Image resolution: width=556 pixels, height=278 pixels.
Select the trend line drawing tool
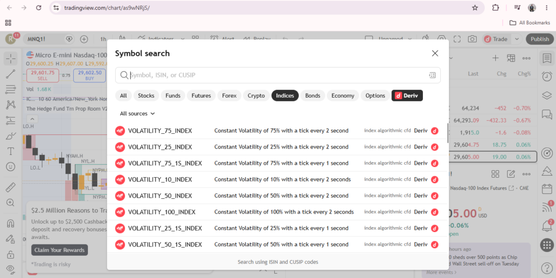(x=11, y=74)
